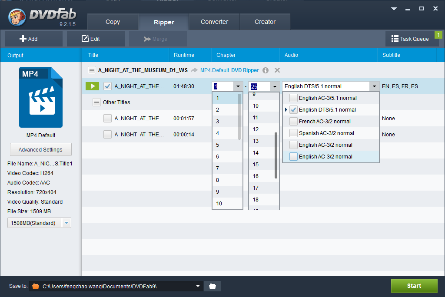Open the Task Queue list
This screenshot has height=297, width=445.
tap(409, 39)
